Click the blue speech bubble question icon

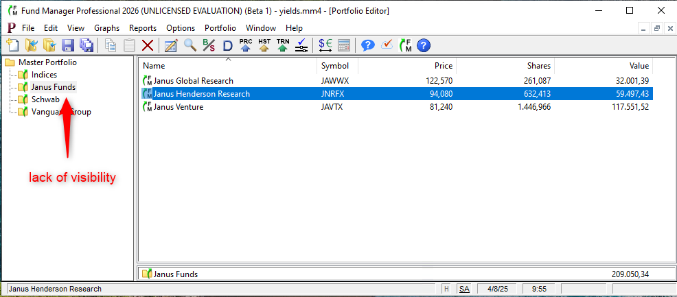(368, 45)
